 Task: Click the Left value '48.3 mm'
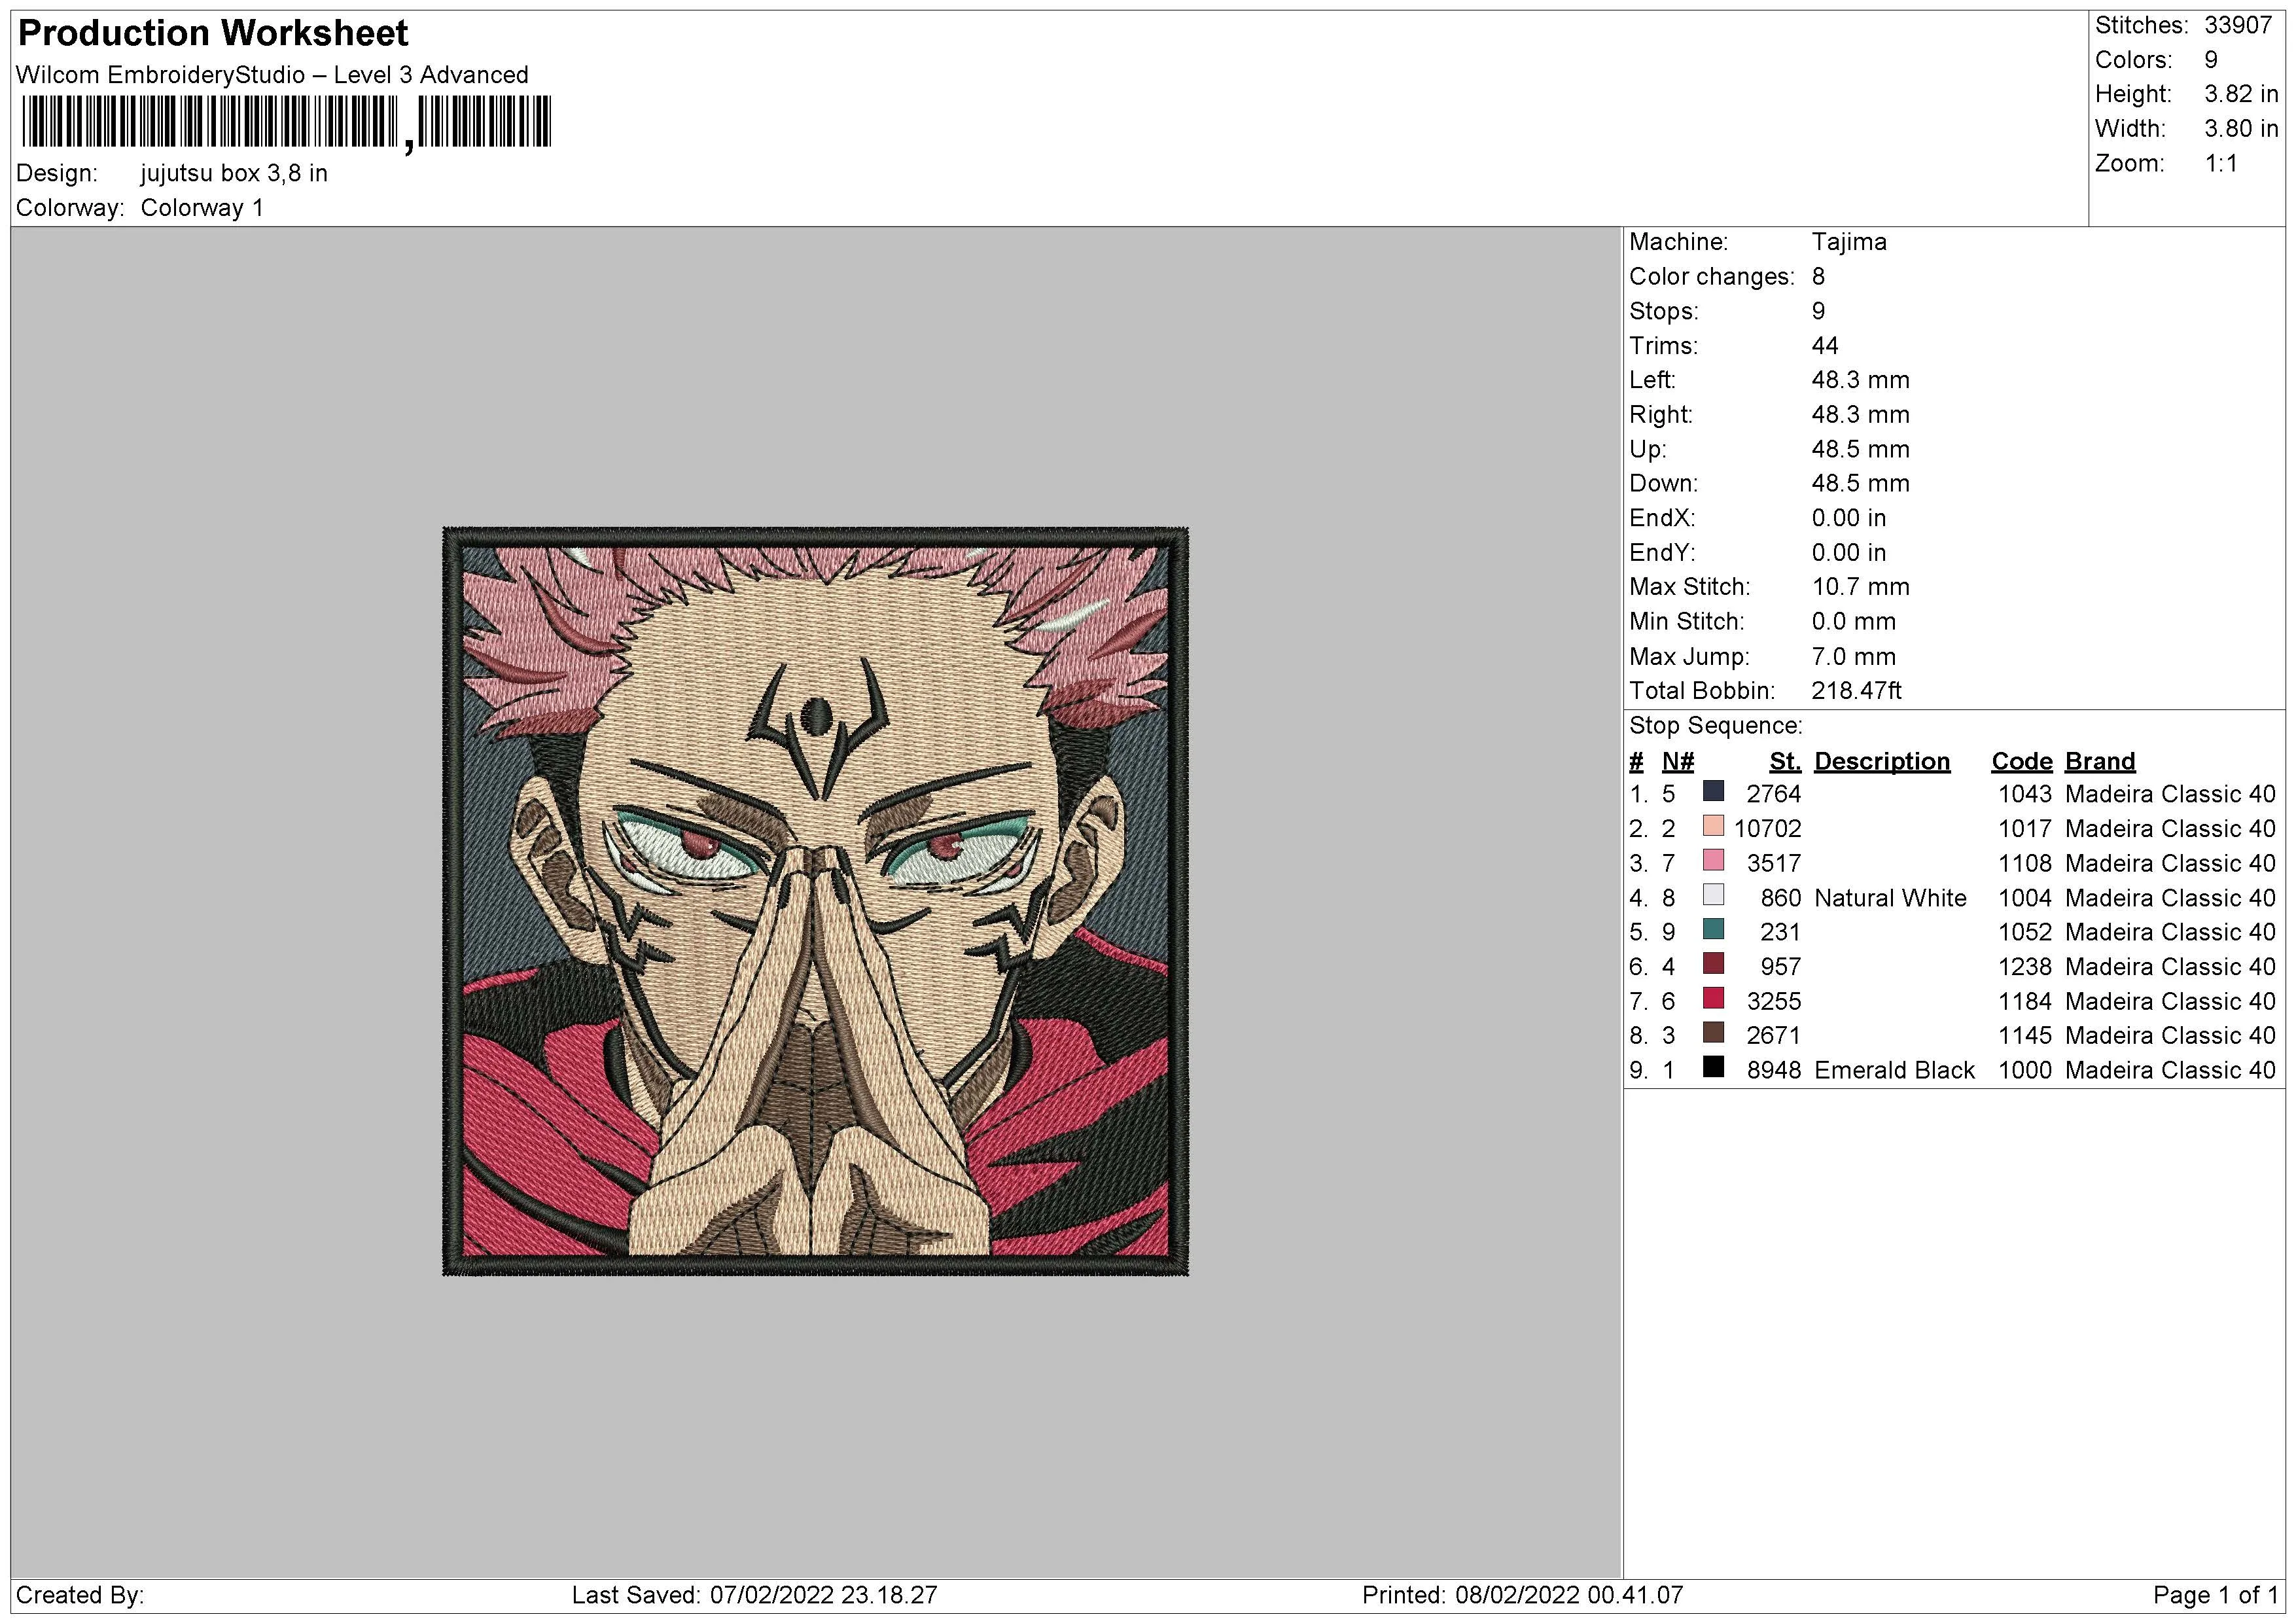point(1860,380)
